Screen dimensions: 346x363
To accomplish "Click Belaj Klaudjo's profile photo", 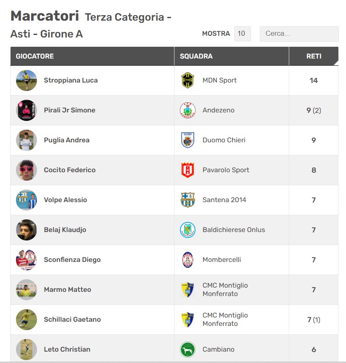I will coord(26,230).
